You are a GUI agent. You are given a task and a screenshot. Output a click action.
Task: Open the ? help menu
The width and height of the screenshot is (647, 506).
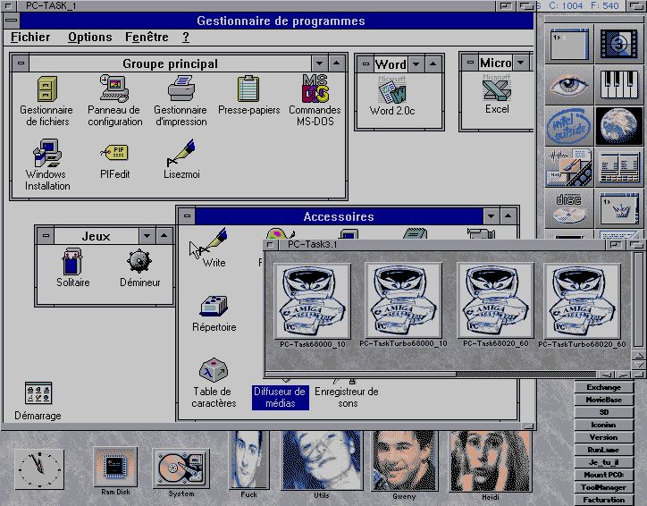(x=186, y=38)
